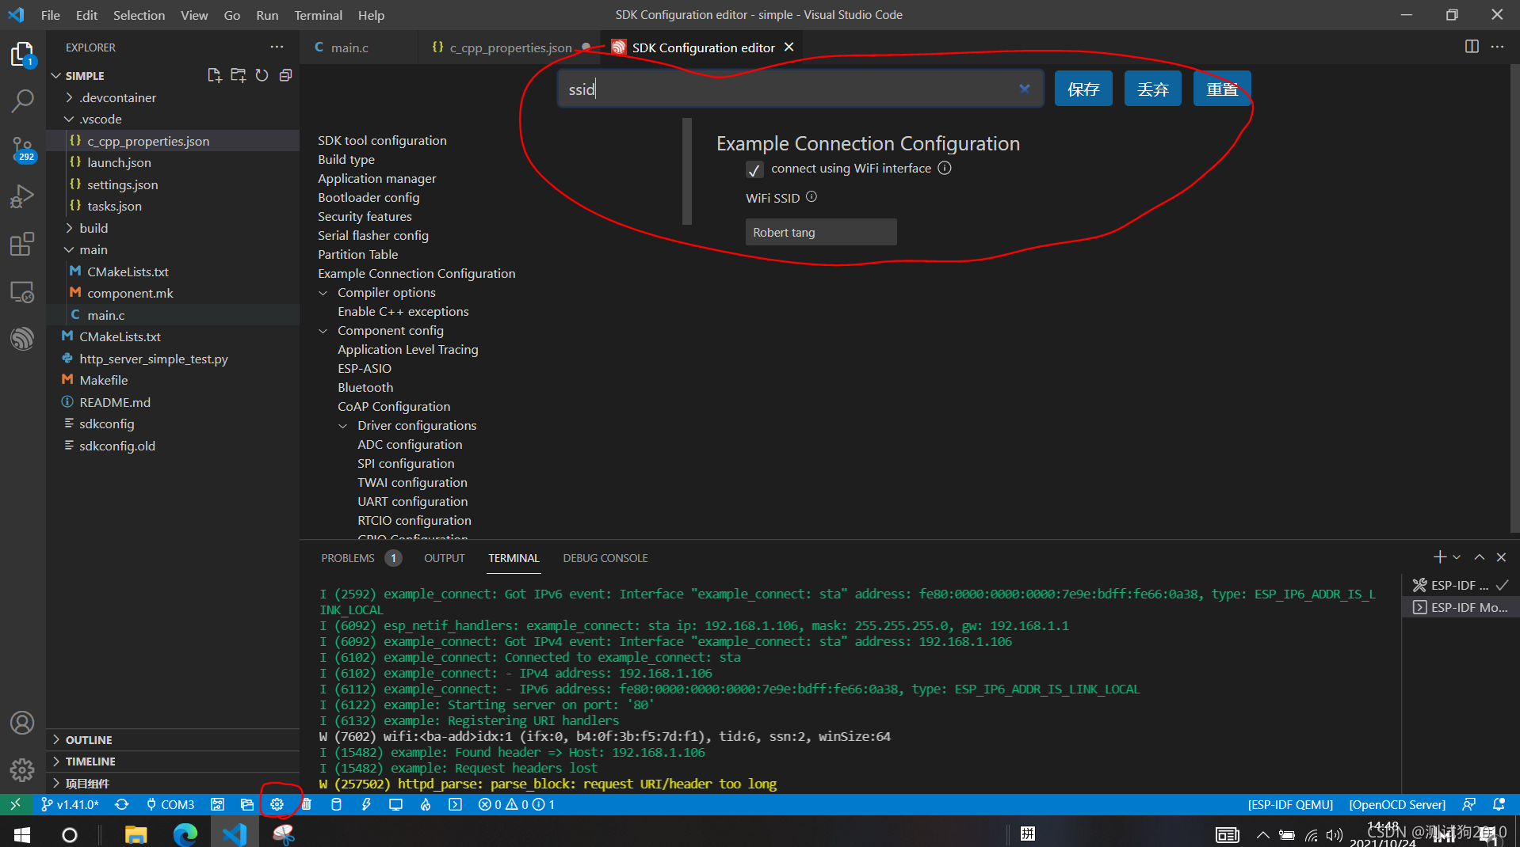Screen dimensions: 1520x847
Task: Click the 丢弃 discard button
Action: 1153,89
